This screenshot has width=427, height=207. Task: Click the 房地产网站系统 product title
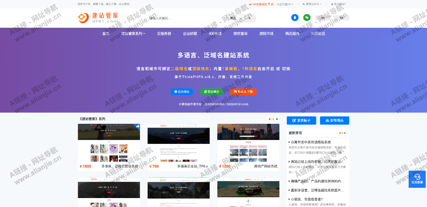[x=266, y=166]
